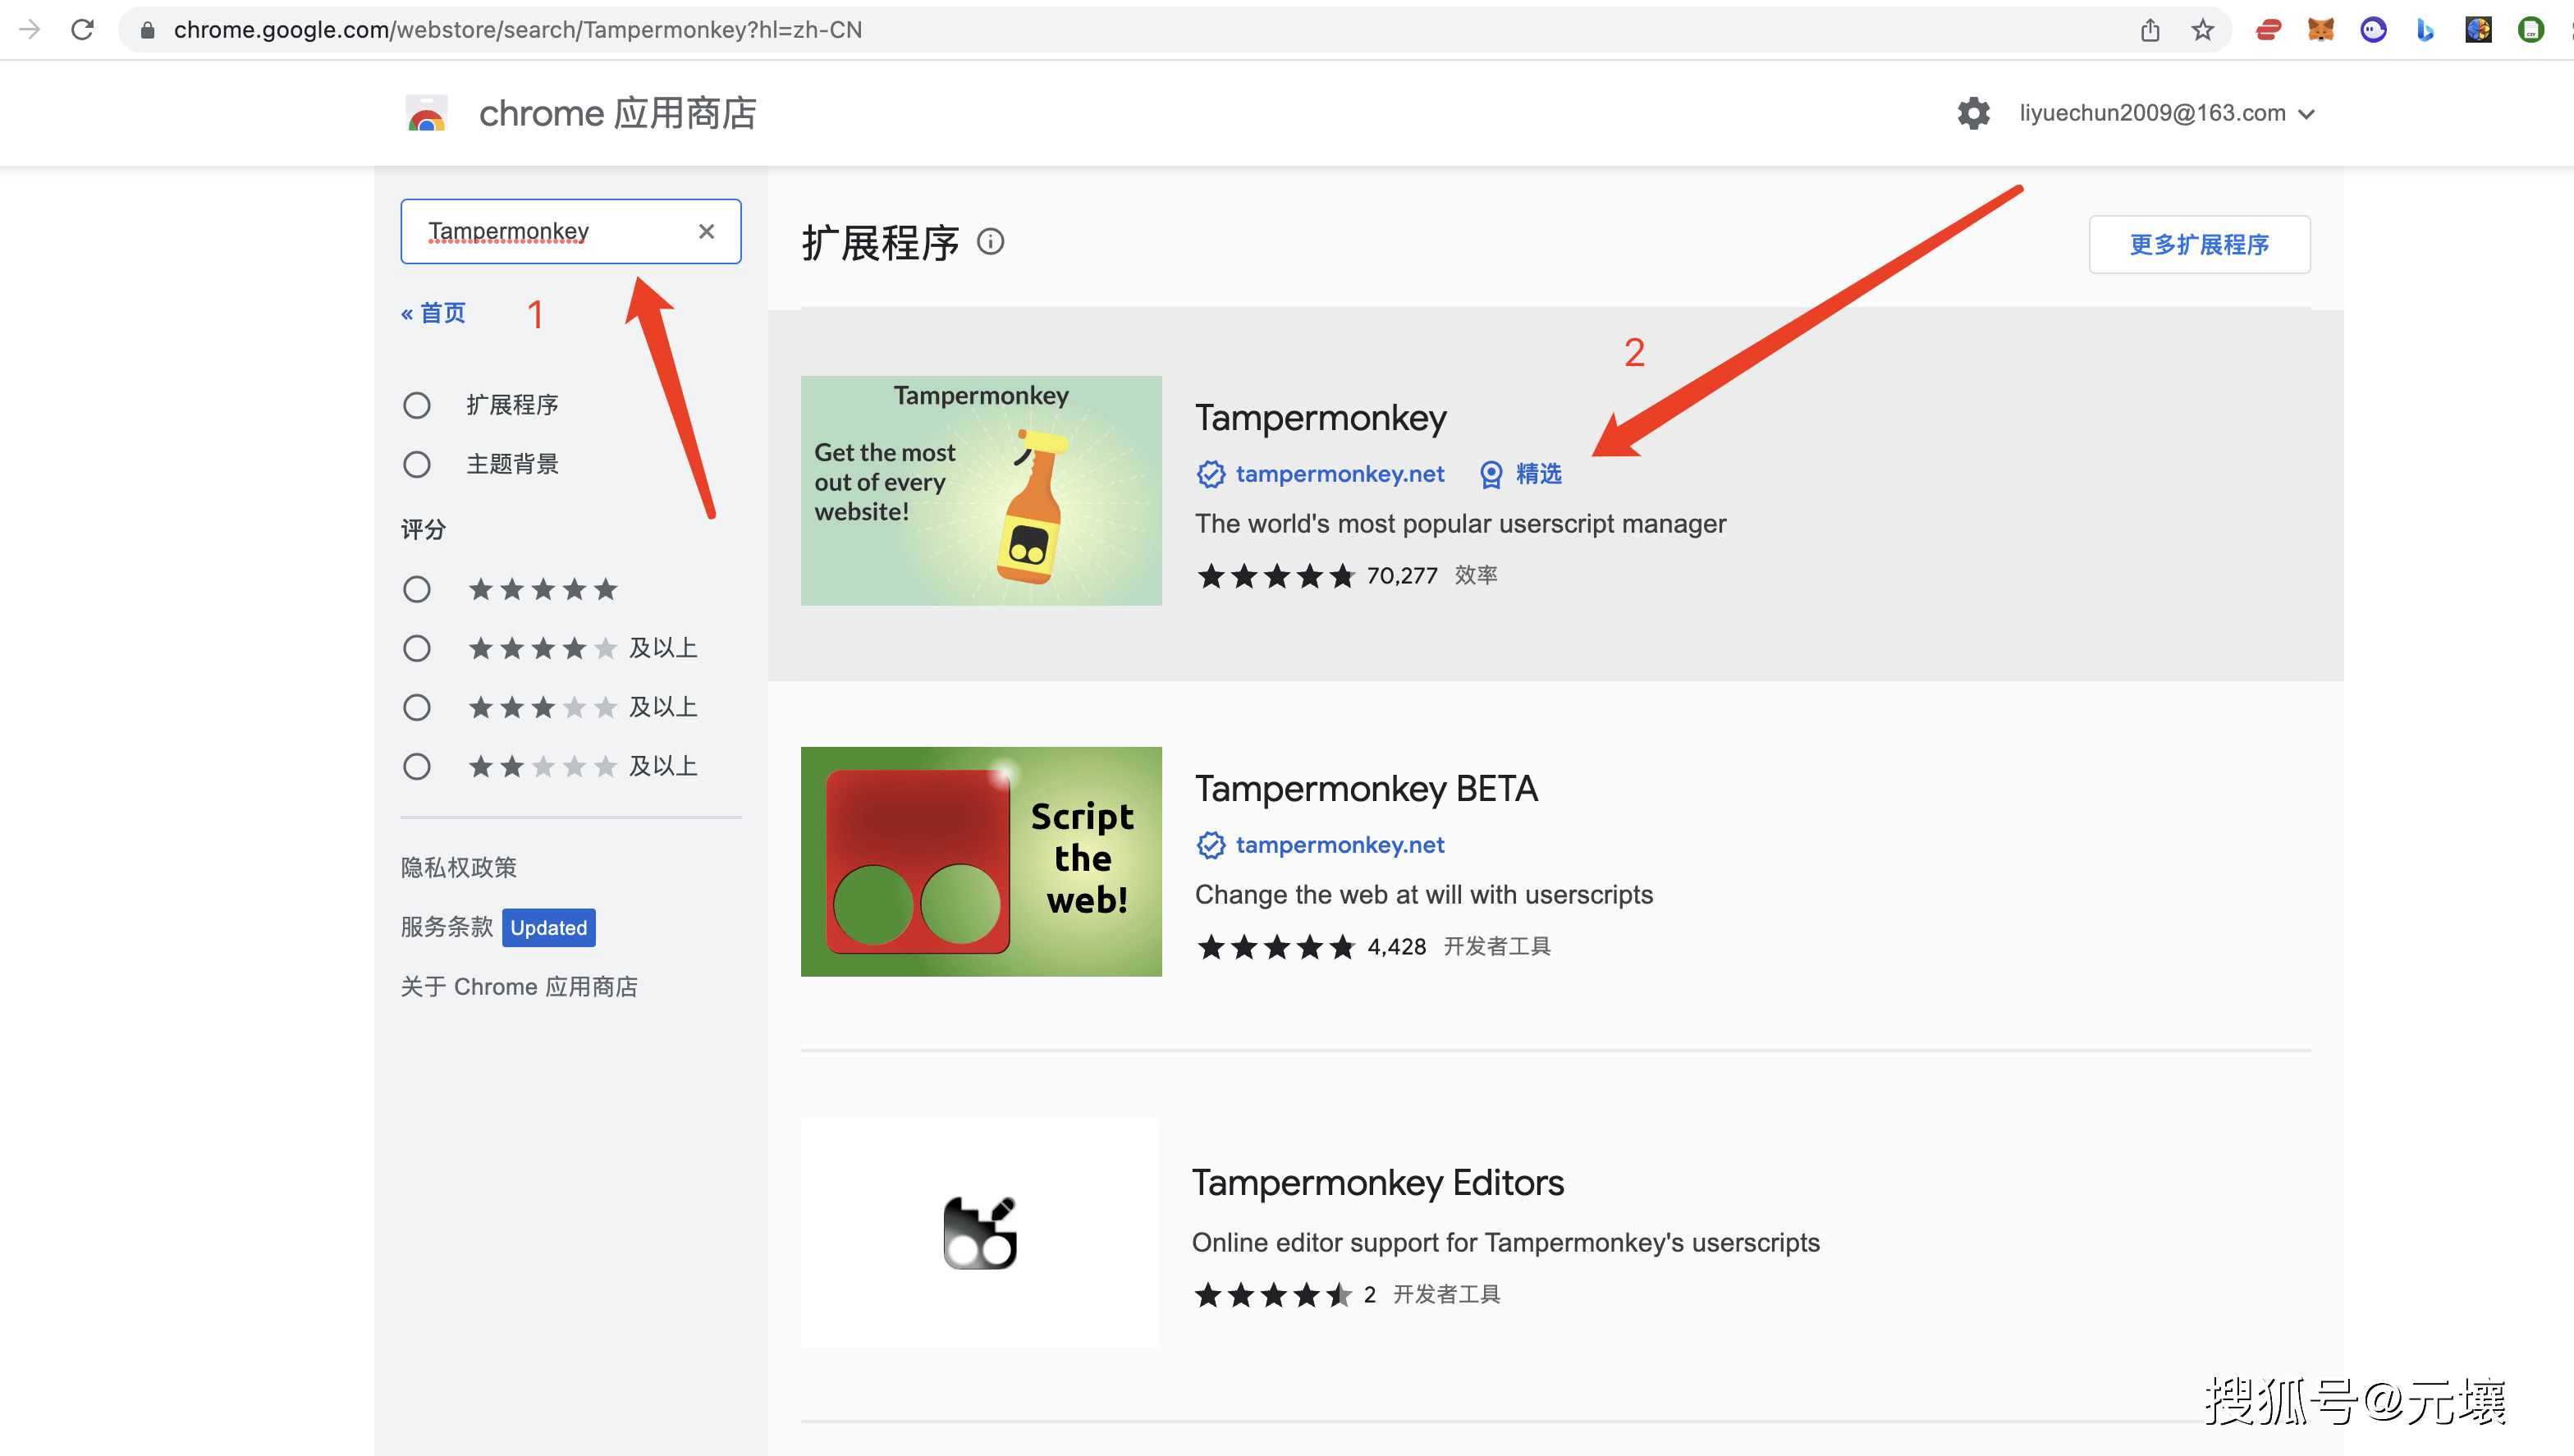Click the verified badge next to tampermonkey.net
This screenshot has height=1456, width=2574.
(x=1211, y=474)
